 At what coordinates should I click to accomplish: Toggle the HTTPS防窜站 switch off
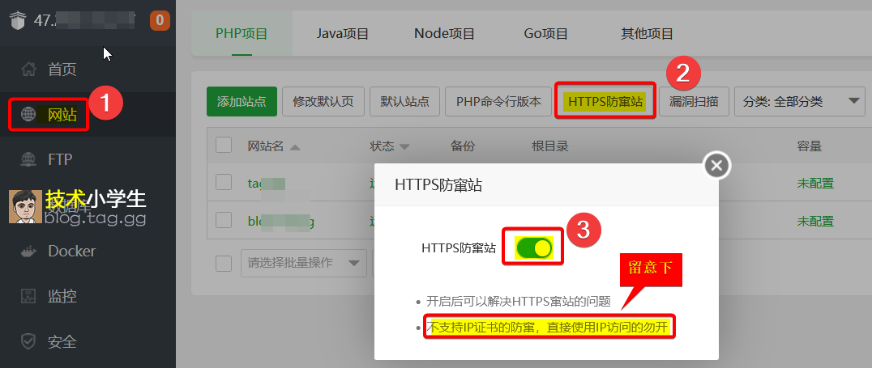pyautogui.click(x=534, y=248)
